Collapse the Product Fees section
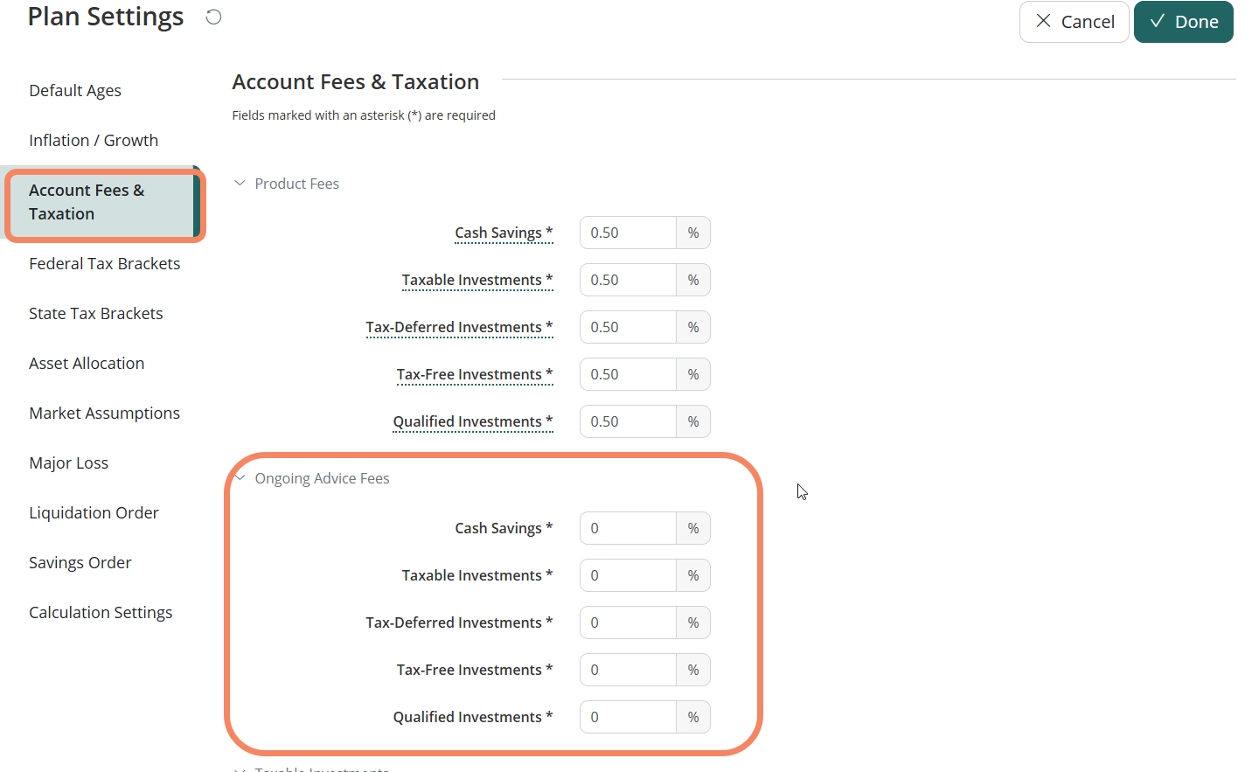 click(x=240, y=184)
